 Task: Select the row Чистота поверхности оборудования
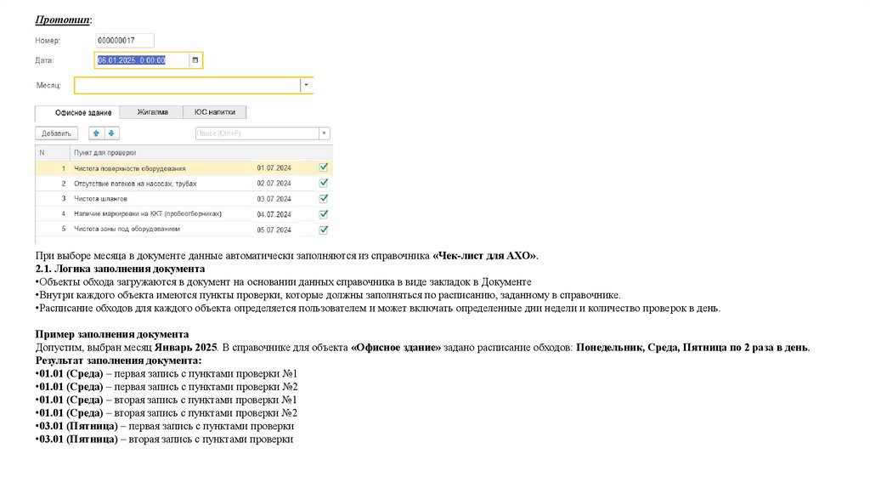184,167
